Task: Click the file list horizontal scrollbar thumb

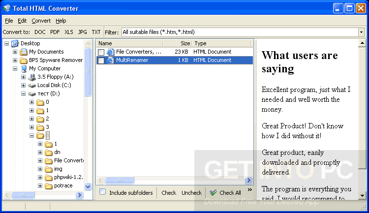Action: coord(120,180)
